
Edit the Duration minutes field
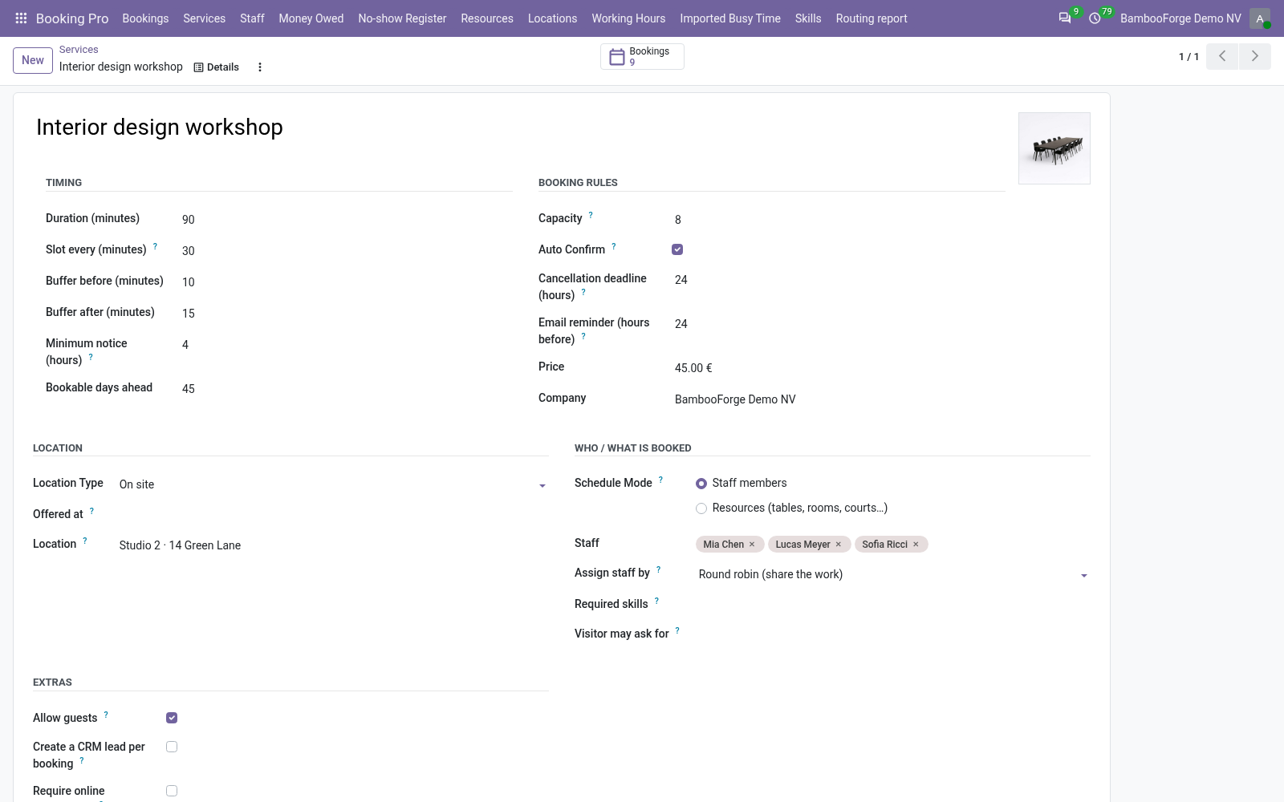coord(346,220)
